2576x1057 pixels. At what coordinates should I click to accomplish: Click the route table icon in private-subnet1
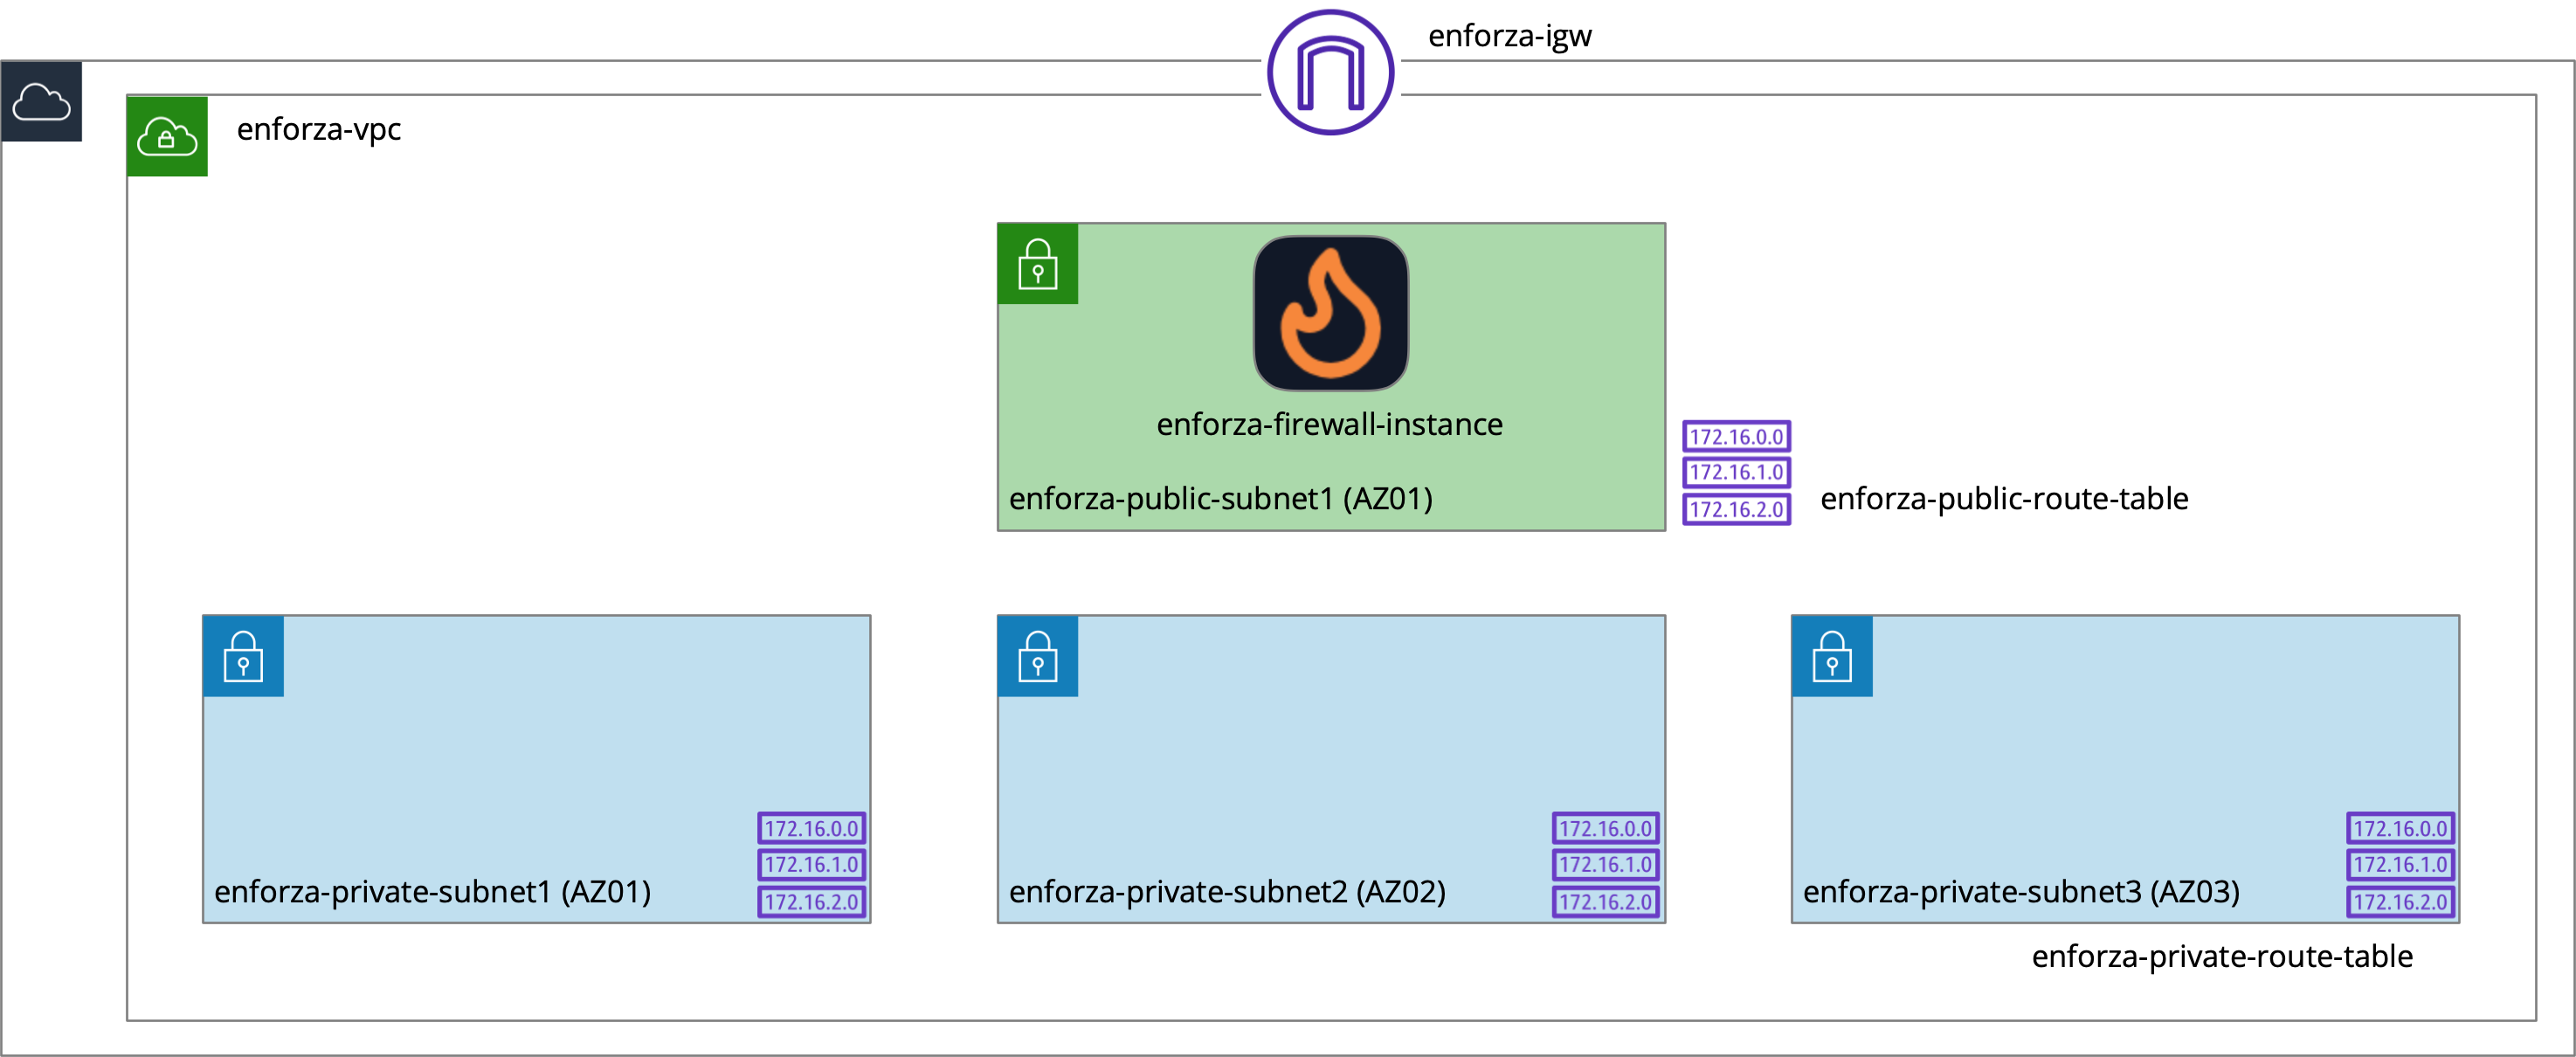[811, 865]
